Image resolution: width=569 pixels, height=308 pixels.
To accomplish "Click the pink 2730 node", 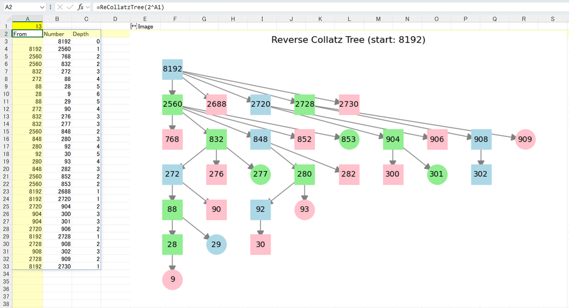I will coord(349,104).
